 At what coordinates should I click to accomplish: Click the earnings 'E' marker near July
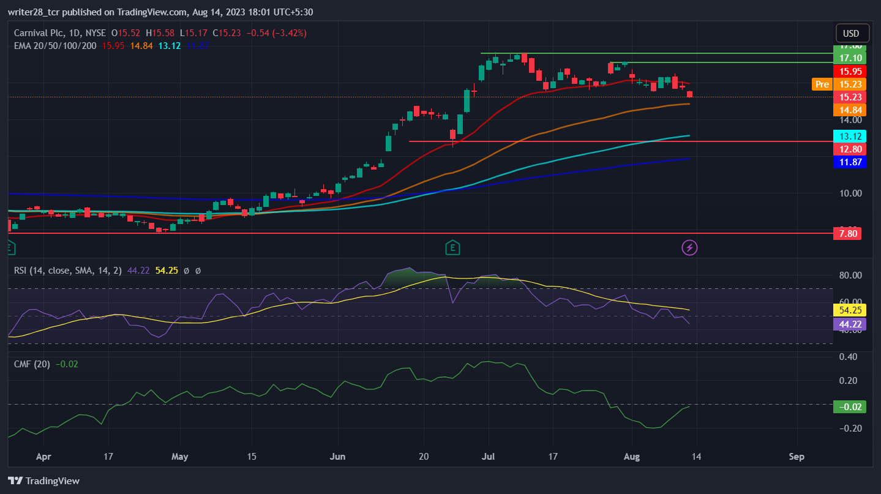pos(452,247)
